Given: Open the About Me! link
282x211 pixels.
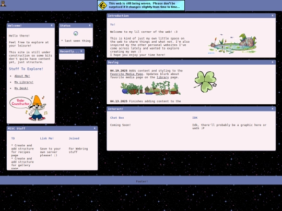Looking at the screenshot, I should pyautogui.click(x=22, y=76).
